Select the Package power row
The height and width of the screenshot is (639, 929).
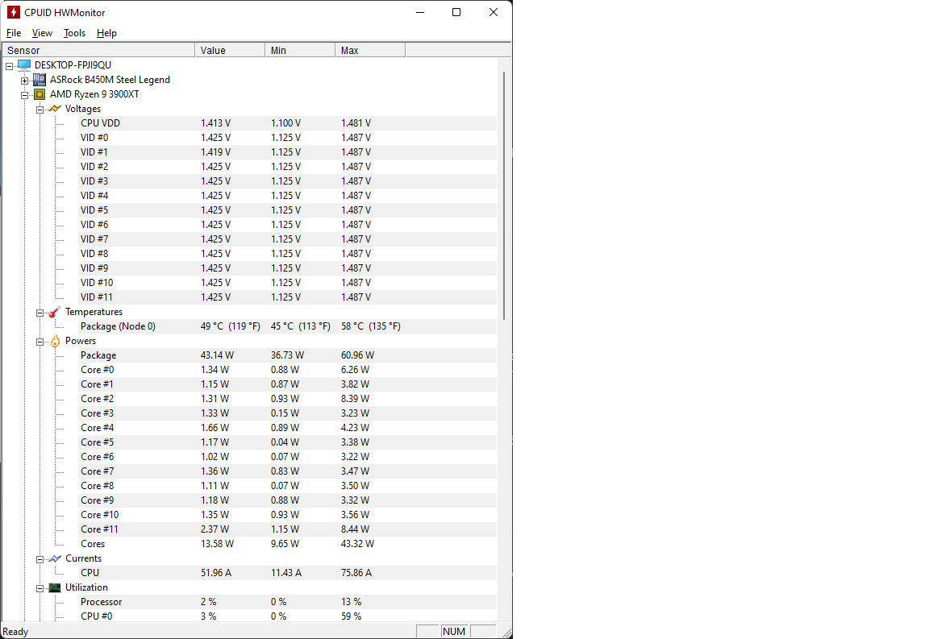(x=287, y=355)
